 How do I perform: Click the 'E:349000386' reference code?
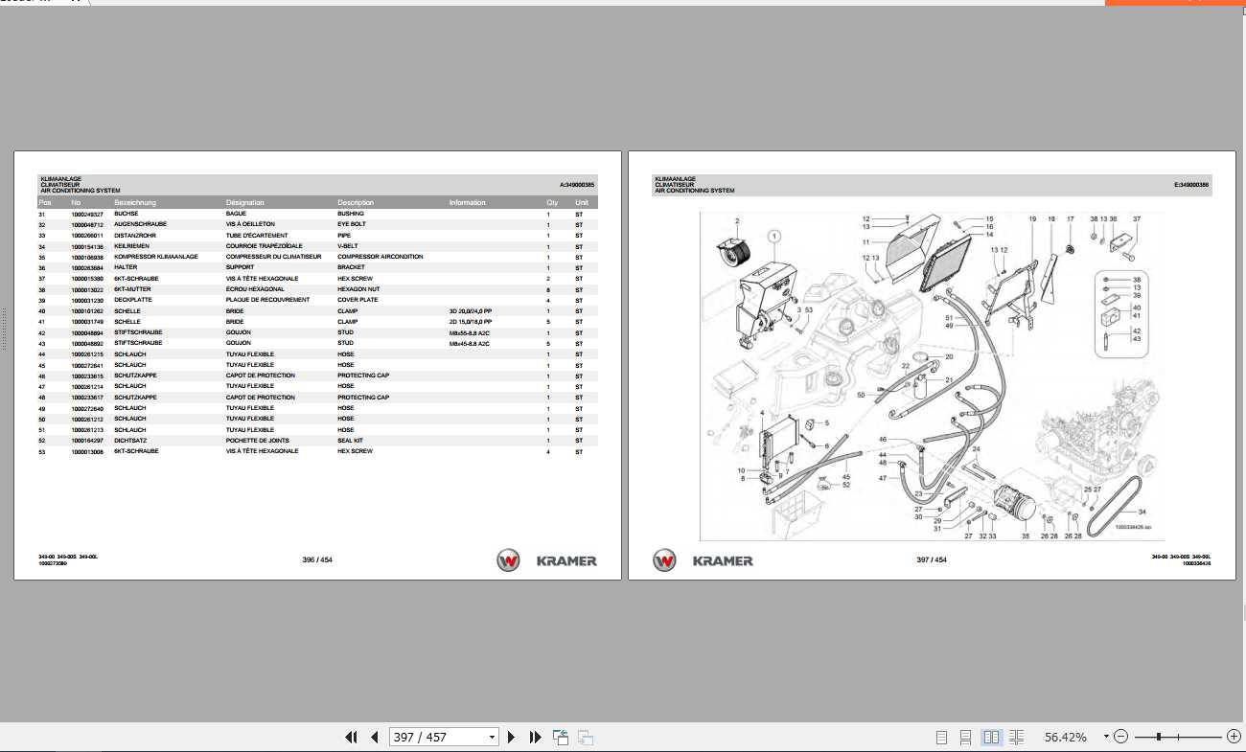pyautogui.click(x=1191, y=185)
